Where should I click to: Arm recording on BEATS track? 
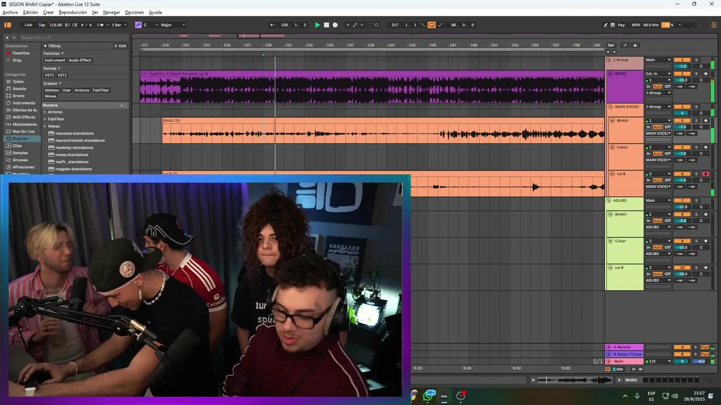pos(706,74)
